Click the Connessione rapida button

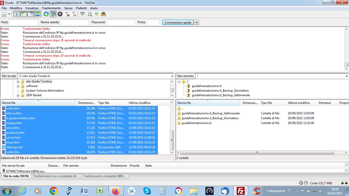(x=178, y=22)
